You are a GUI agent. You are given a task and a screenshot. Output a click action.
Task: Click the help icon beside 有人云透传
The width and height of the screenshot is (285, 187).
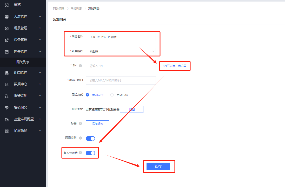(x=80, y=153)
